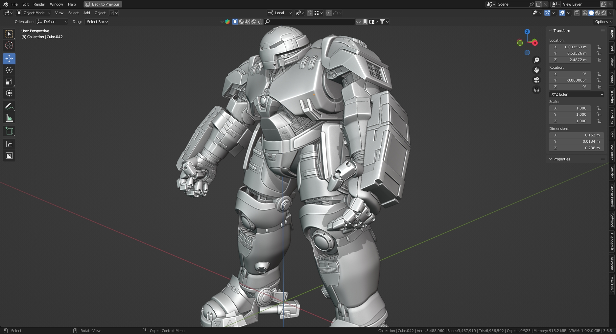Add new View Layer icon
The width and height of the screenshot is (616, 334).
(x=604, y=4)
